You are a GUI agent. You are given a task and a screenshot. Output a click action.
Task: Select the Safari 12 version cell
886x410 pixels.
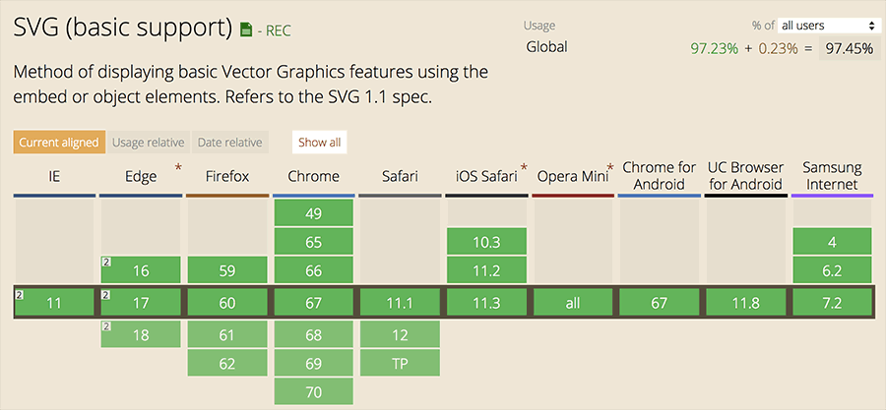[x=400, y=334]
